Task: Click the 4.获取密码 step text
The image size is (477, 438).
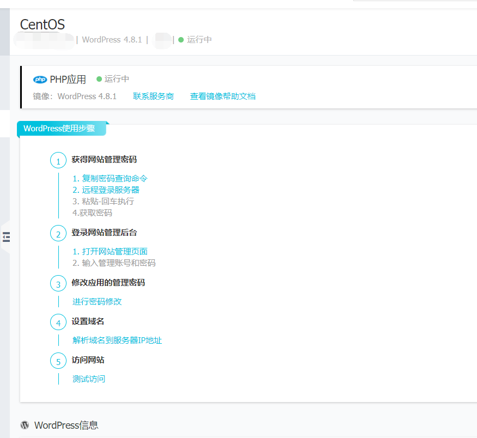Action: pos(92,213)
